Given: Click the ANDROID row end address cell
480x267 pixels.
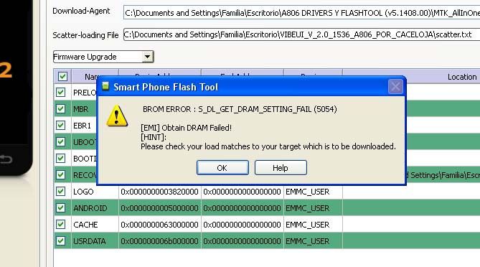Looking at the screenshot, I should [242, 208].
